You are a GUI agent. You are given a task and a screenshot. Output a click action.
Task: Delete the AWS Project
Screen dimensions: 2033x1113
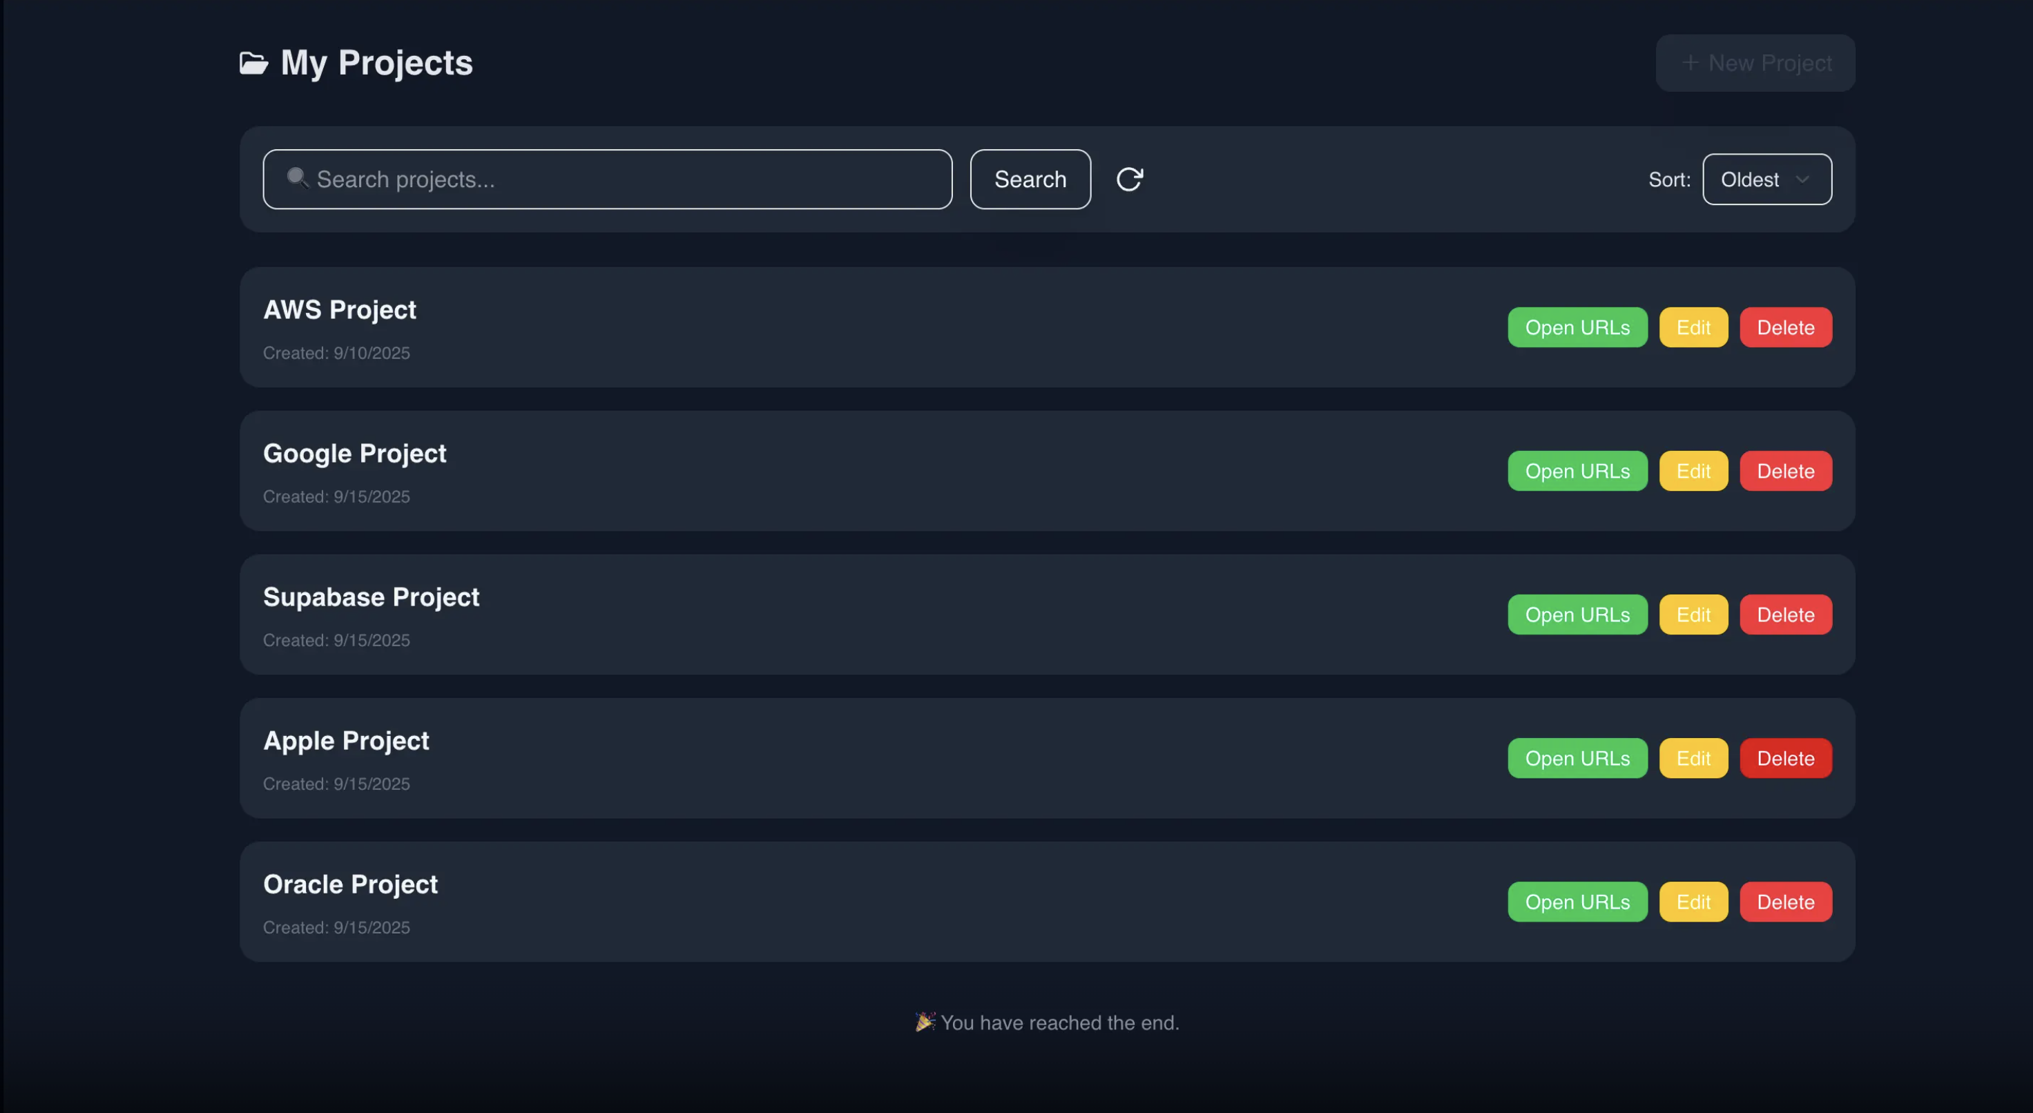(x=1785, y=327)
